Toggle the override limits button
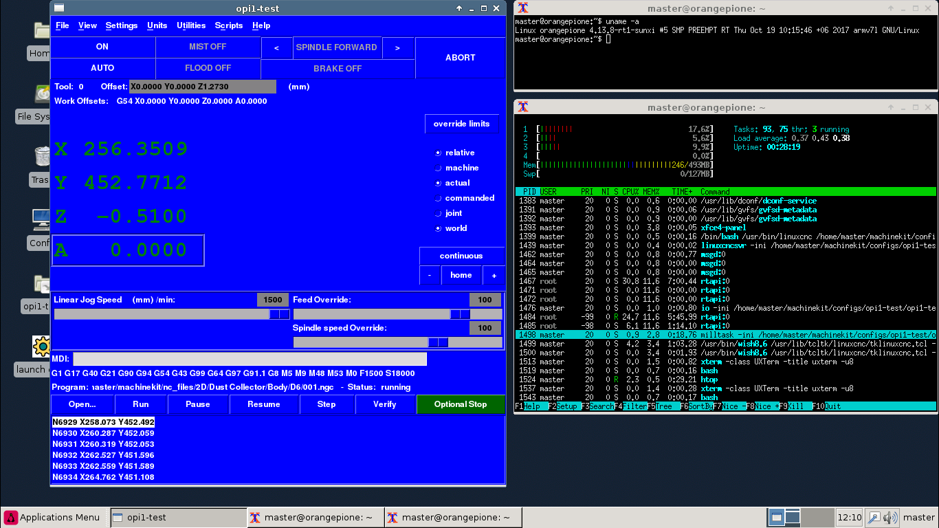The image size is (939, 528). point(461,124)
